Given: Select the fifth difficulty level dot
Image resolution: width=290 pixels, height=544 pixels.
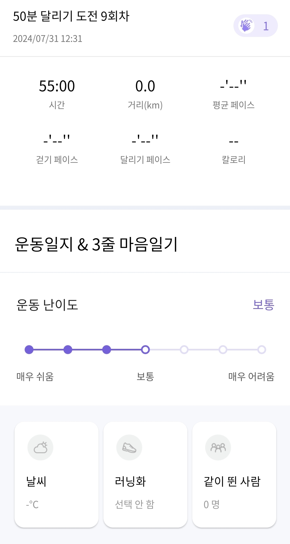Looking at the screenshot, I should [x=184, y=350].
